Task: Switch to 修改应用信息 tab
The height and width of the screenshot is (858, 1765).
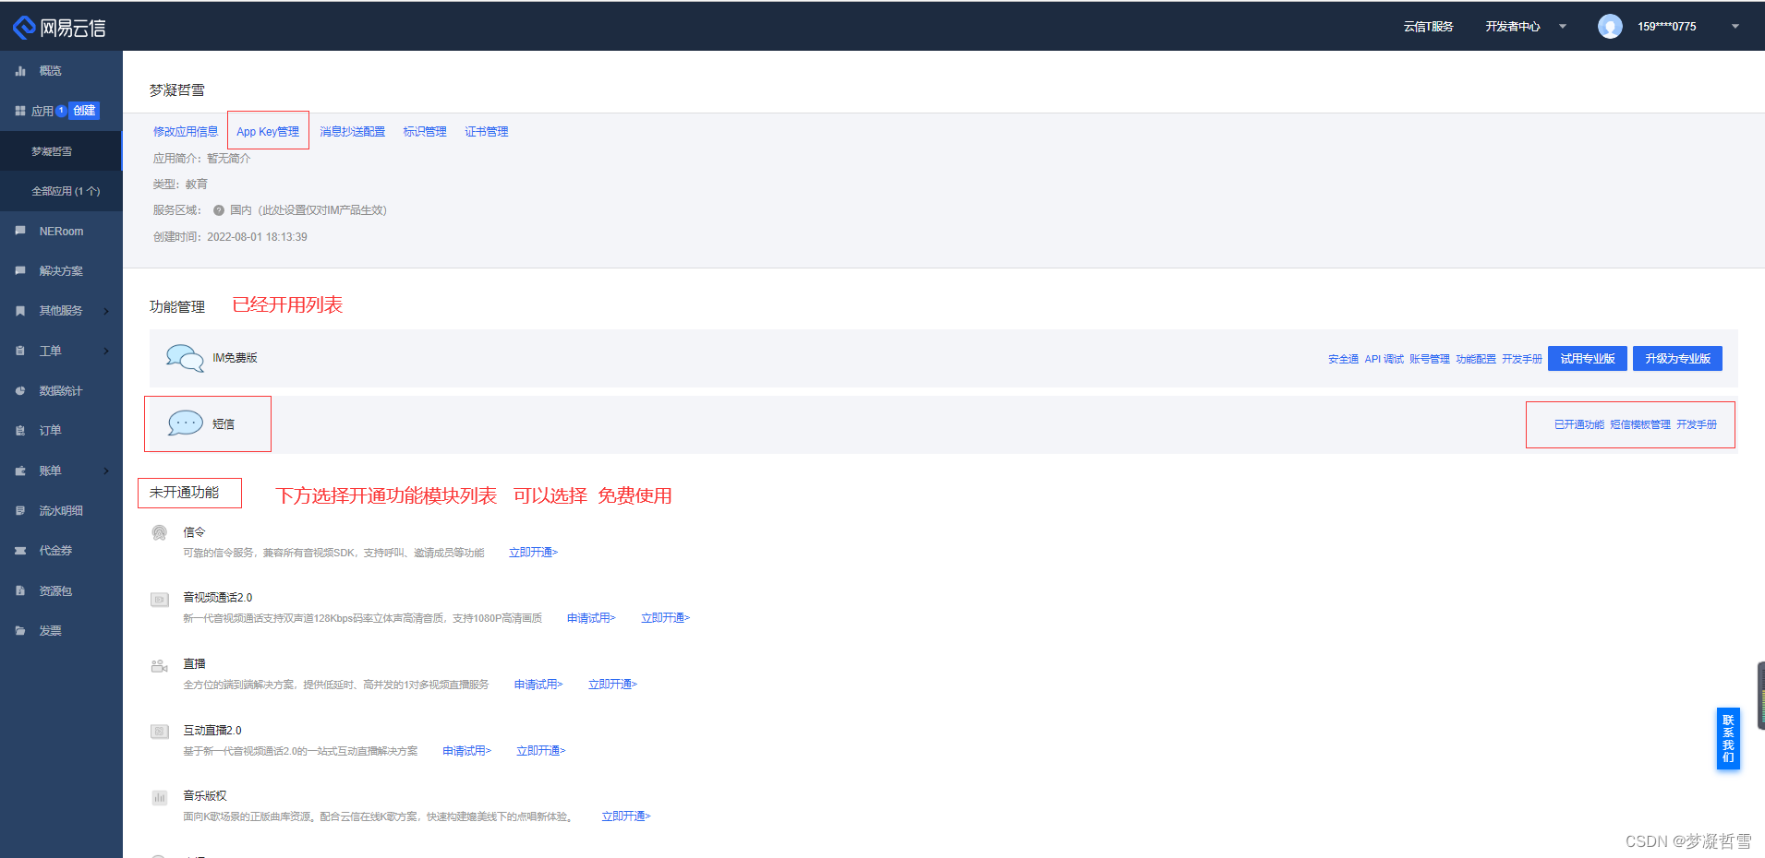Action: (x=186, y=132)
